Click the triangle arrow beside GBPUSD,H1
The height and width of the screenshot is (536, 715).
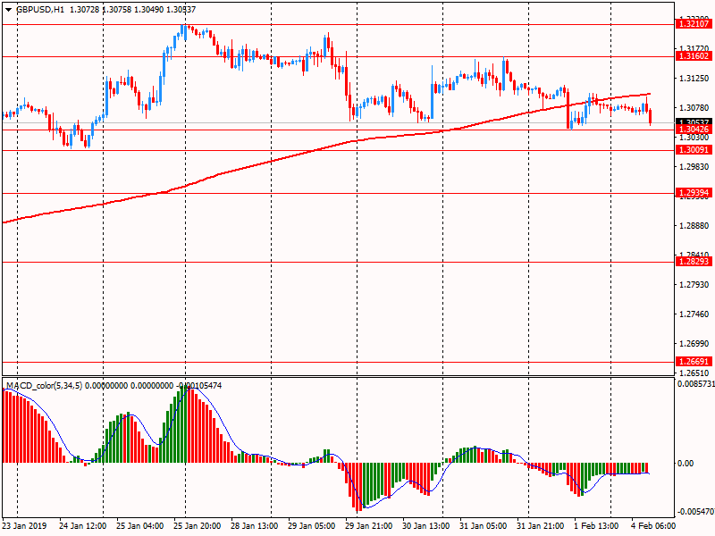point(8,9)
